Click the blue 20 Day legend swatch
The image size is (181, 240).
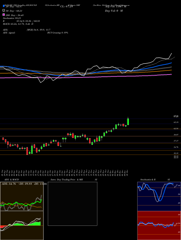4,6
